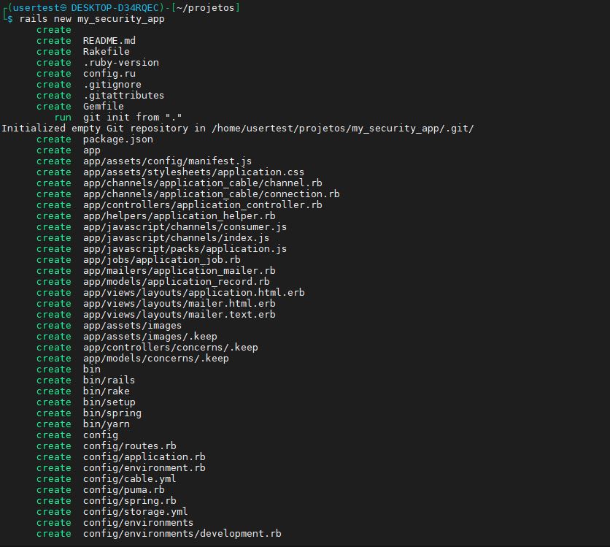This screenshot has height=547, width=610.
Task: Click the dollar sign prompt symbol
Action: [9, 19]
